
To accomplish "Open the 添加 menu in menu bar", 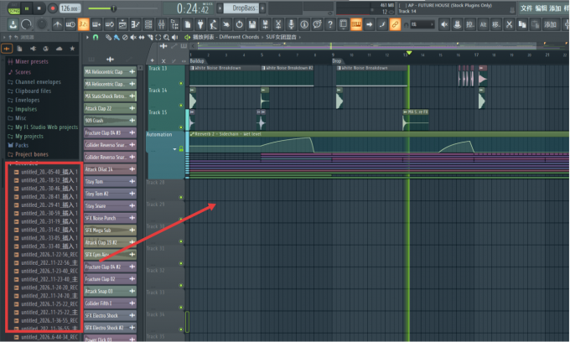I will tap(555, 8).
